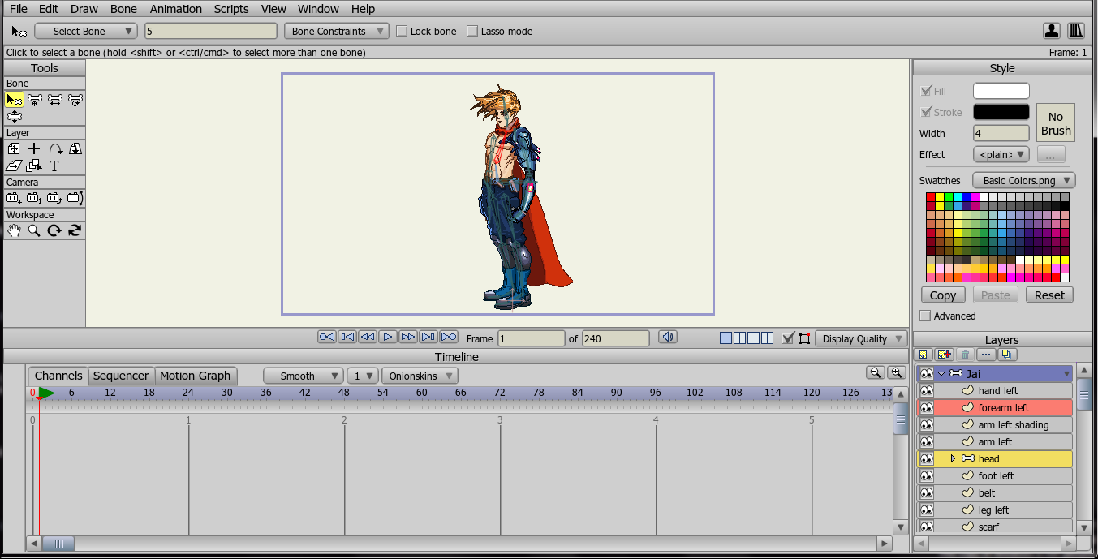
Task: Open the Onionskins dropdown
Action: 420,376
